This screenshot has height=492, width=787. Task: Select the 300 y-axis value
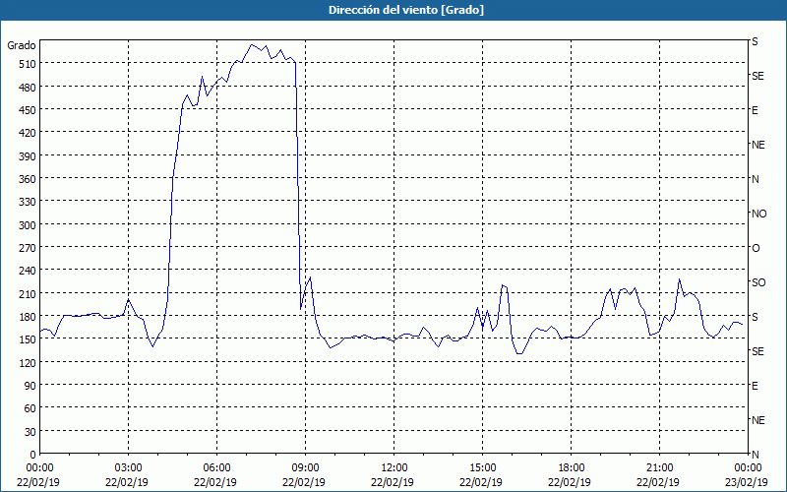point(29,225)
